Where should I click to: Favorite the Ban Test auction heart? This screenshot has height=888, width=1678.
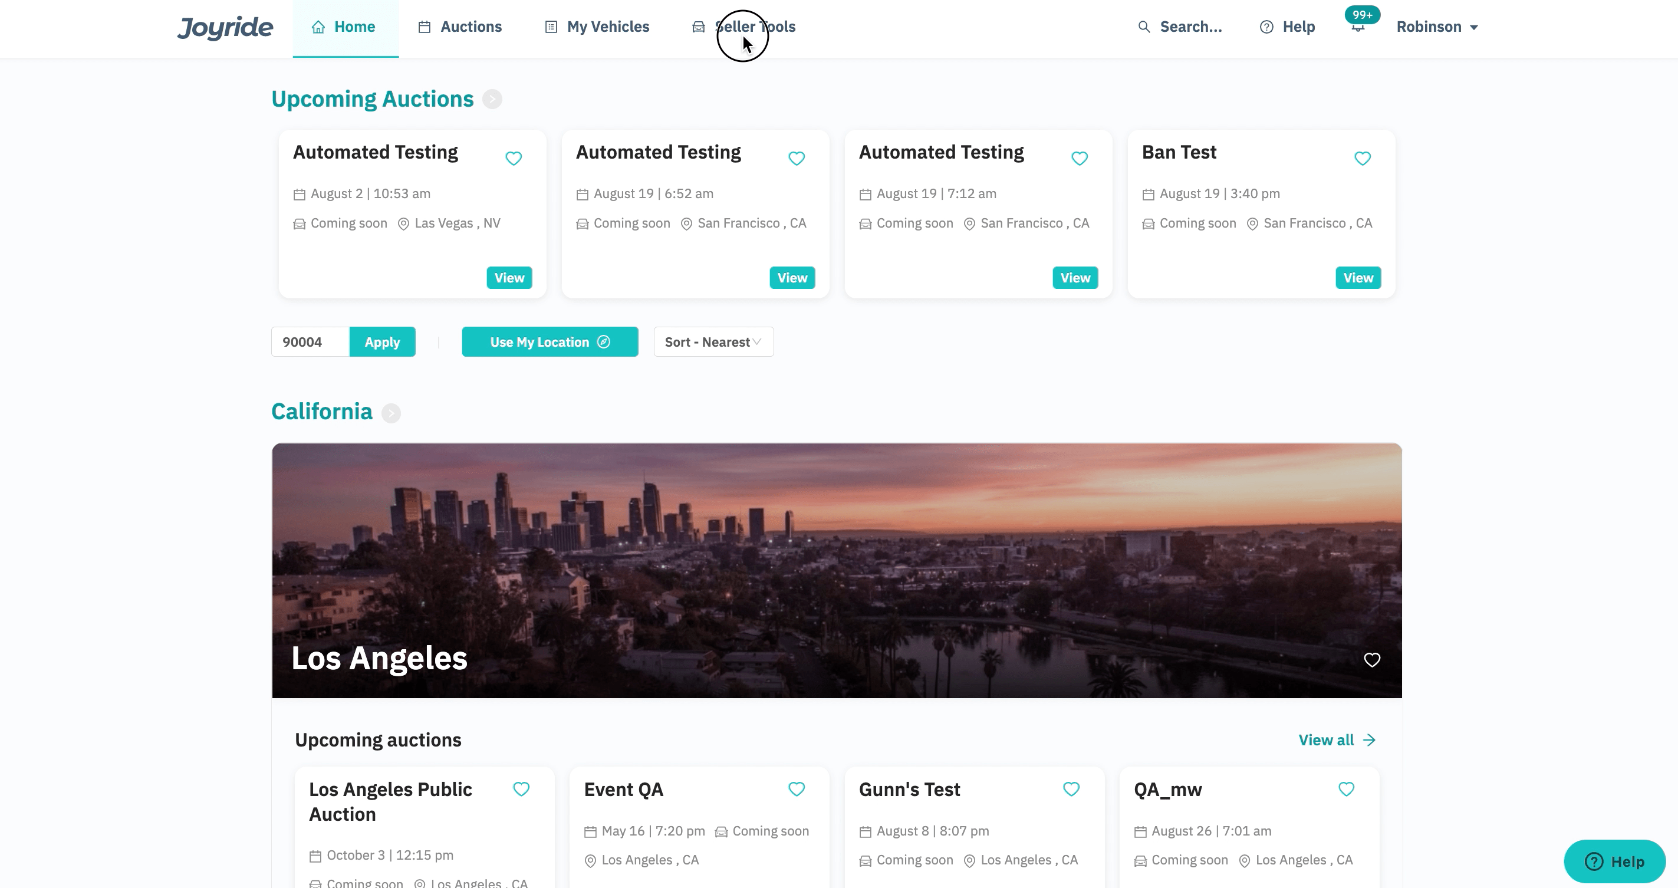[1362, 158]
